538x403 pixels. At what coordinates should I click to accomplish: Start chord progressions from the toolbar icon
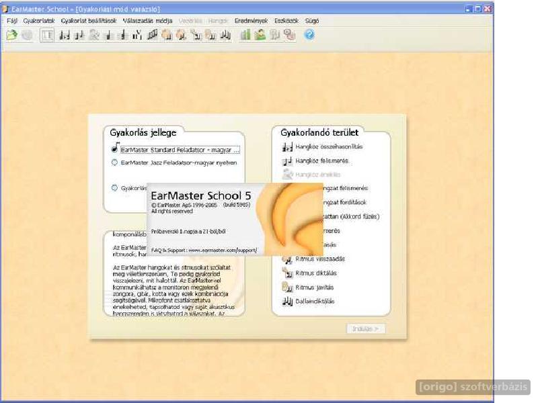tap(137, 35)
